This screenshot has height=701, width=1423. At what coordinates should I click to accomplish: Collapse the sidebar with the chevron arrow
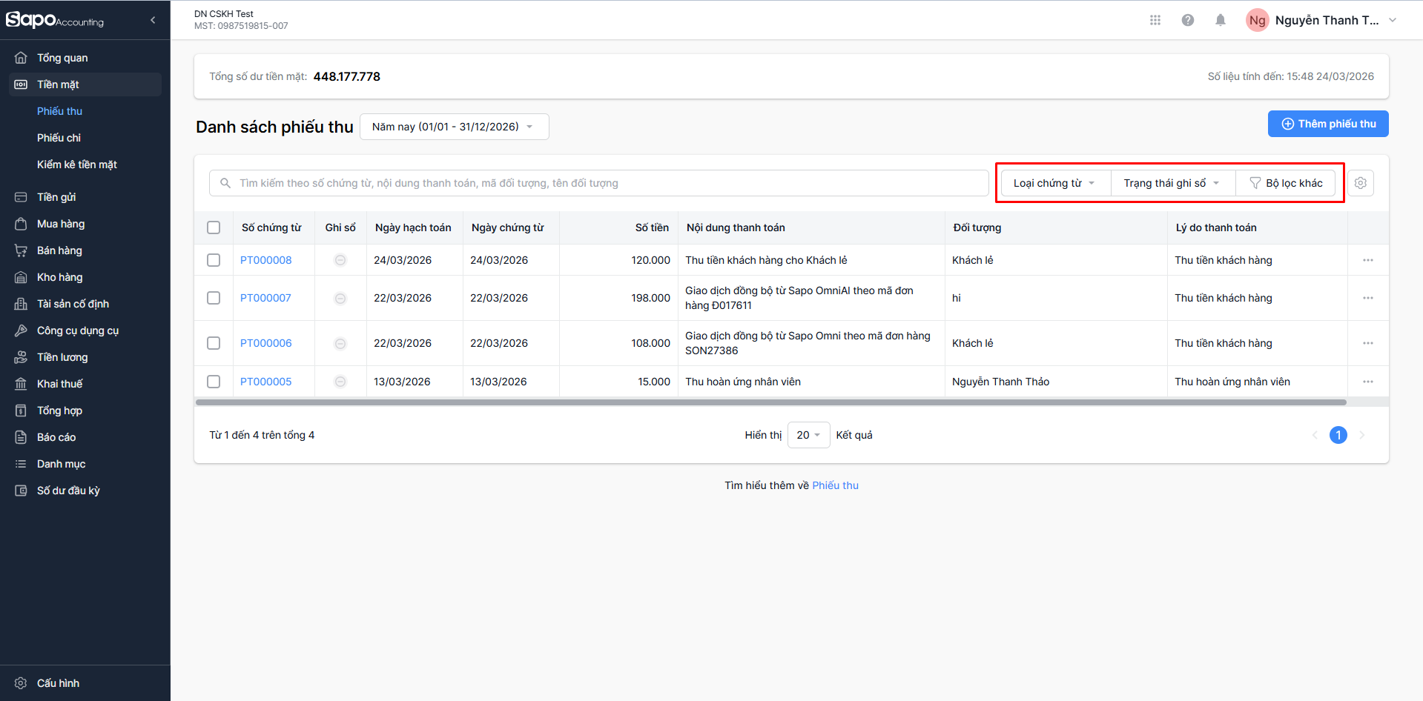coord(153,20)
